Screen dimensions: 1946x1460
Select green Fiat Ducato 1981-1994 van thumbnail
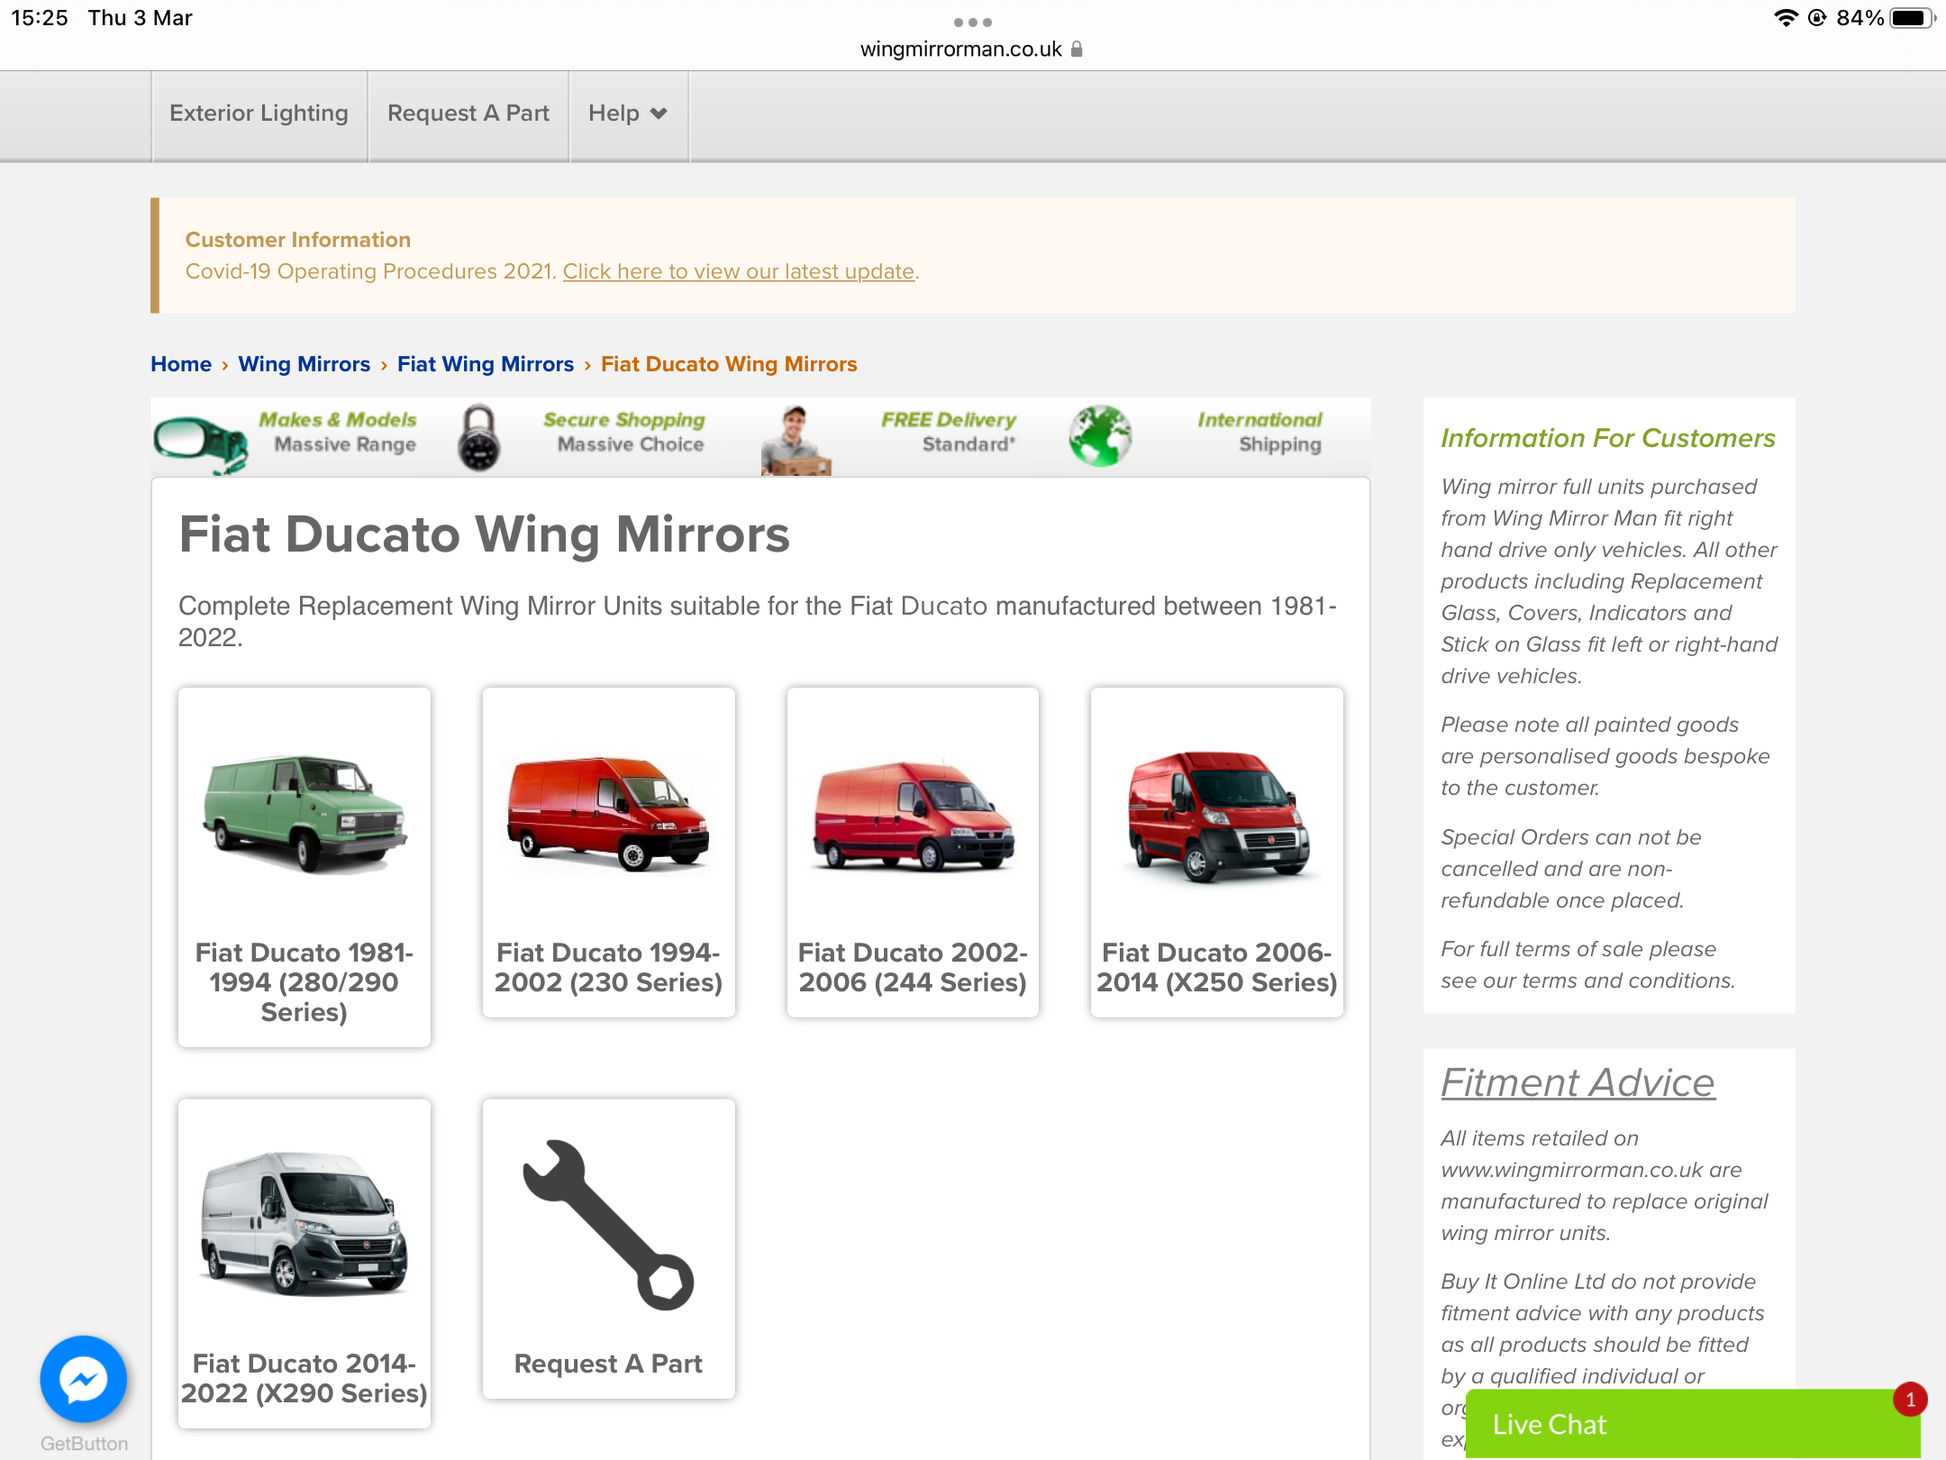305,815
